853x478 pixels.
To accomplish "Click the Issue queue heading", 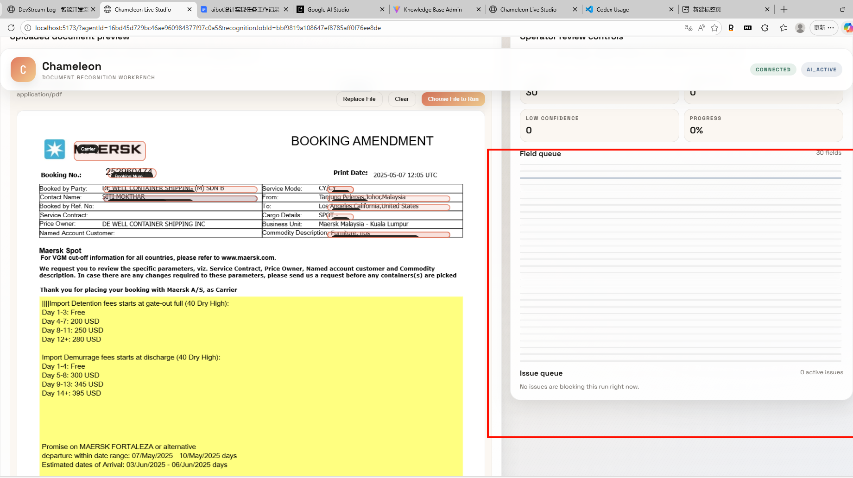I will click(x=541, y=373).
